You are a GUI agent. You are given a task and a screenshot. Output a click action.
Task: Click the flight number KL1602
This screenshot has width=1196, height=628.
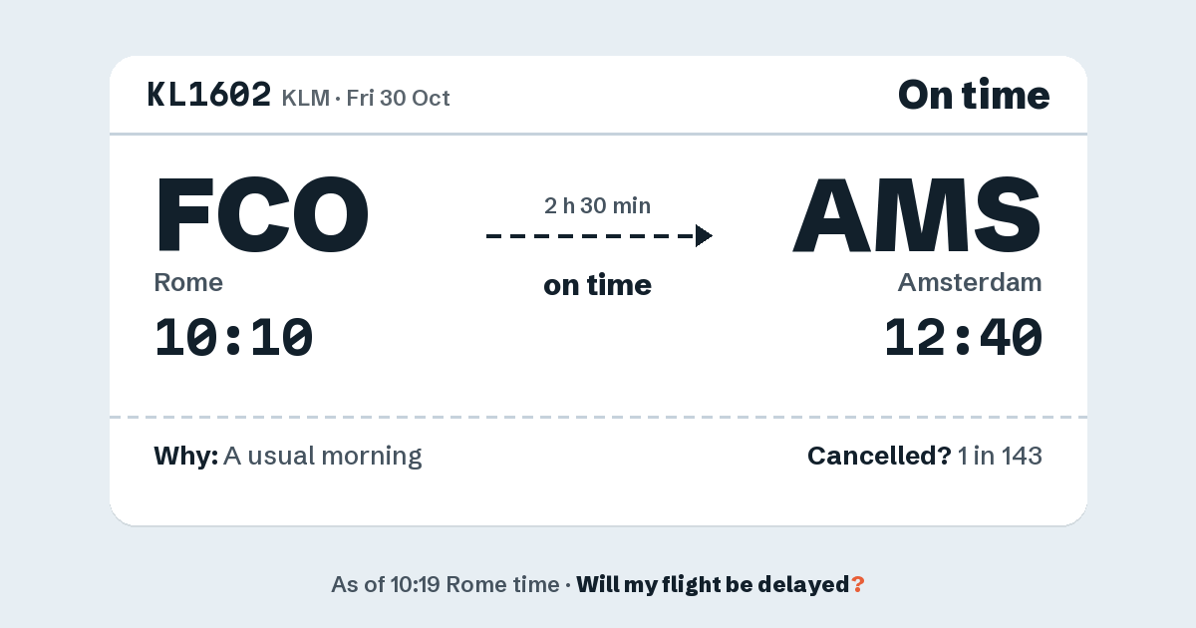tap(209, 95)
